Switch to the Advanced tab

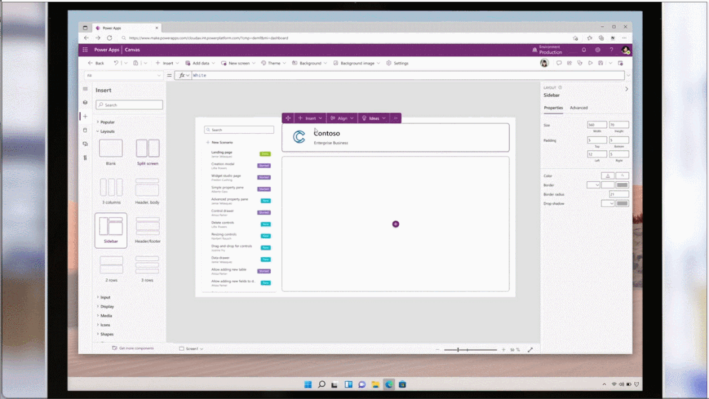(x=578, y=108)
